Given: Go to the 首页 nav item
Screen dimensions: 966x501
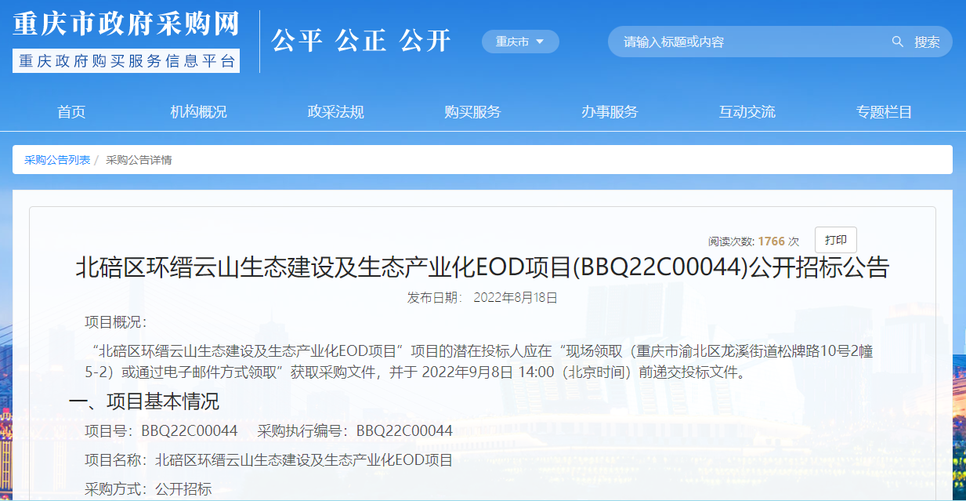Looking at the screenshot, I should [x=71, y=111].
